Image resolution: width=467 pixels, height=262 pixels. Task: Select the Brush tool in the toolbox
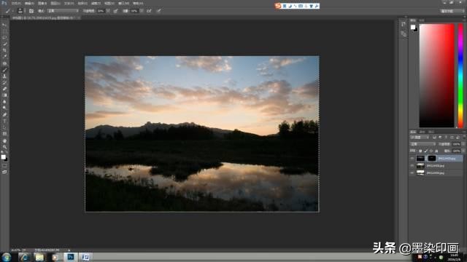pyautogui.click(x=4, y=70)
